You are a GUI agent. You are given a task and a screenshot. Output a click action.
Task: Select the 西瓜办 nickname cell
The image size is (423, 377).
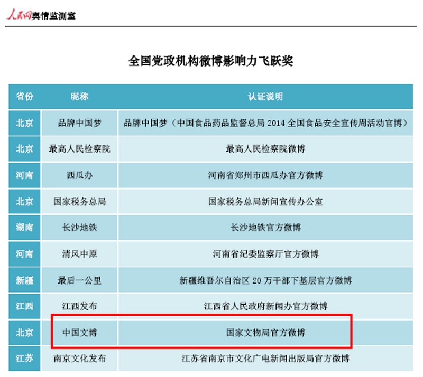[80, 175]
